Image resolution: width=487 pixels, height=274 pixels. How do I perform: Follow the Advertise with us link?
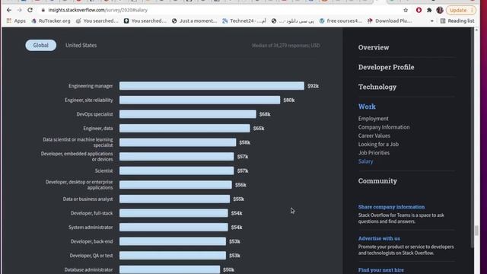379,238
